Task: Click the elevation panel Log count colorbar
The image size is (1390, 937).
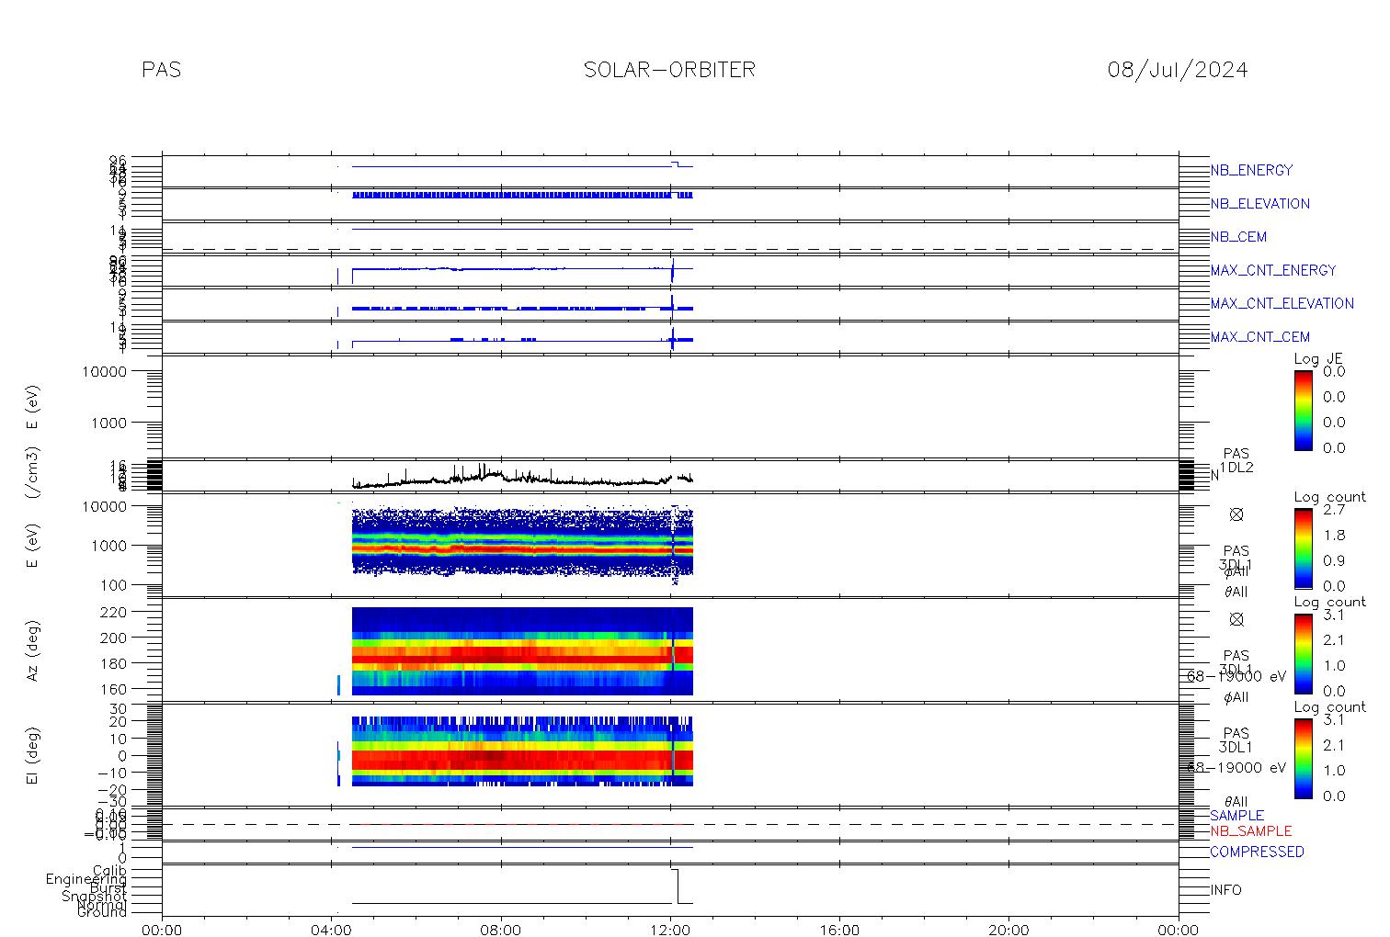Action: click(1303, 758)
